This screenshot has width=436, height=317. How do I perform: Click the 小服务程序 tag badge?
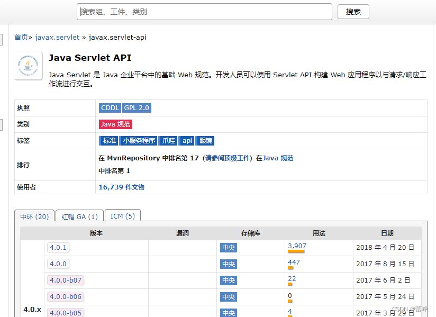pyautogui.click(x=139, y=141)
